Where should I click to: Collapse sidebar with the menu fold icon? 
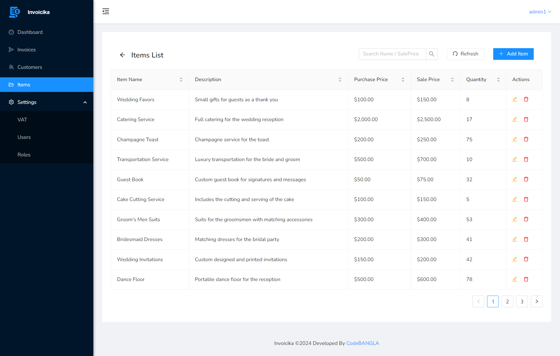coord(106,11)
